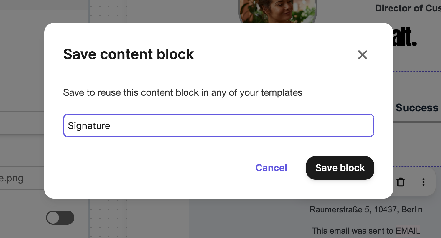This screenshot has width=441, height=238.
Task: Click the dashed divider line below the logo
Action: point(417,72)
